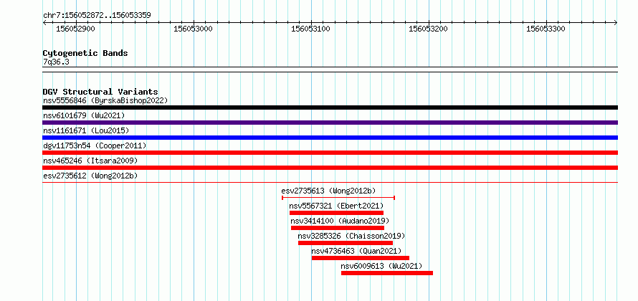Select the dgv11753n54 (Cooper2011) label

[95, 145]
